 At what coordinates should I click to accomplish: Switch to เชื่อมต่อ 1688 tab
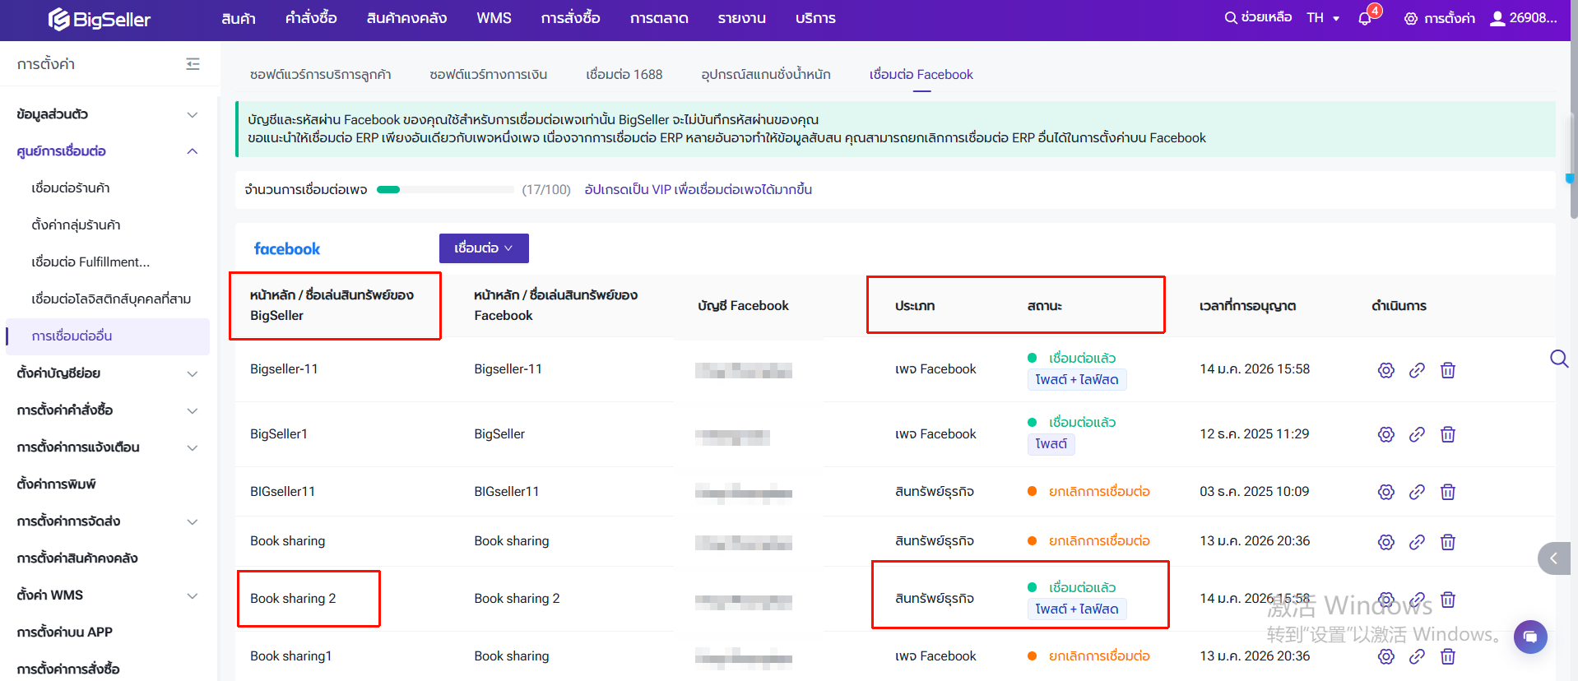(x=624, y=75)
